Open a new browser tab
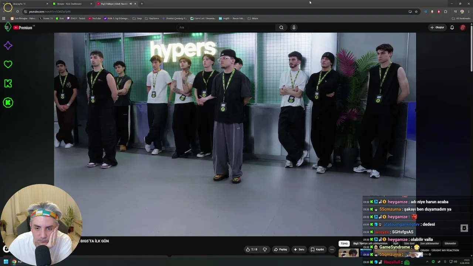 [142, 4]
